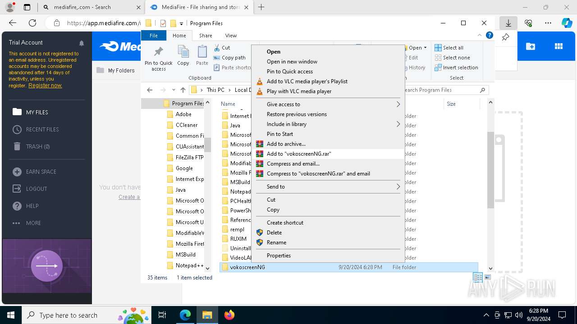
Task: Click the Paste ribbon icon
Action: click(202, 56)
